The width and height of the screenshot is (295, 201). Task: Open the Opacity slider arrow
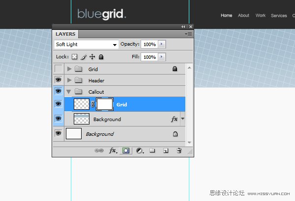(162, 44)
